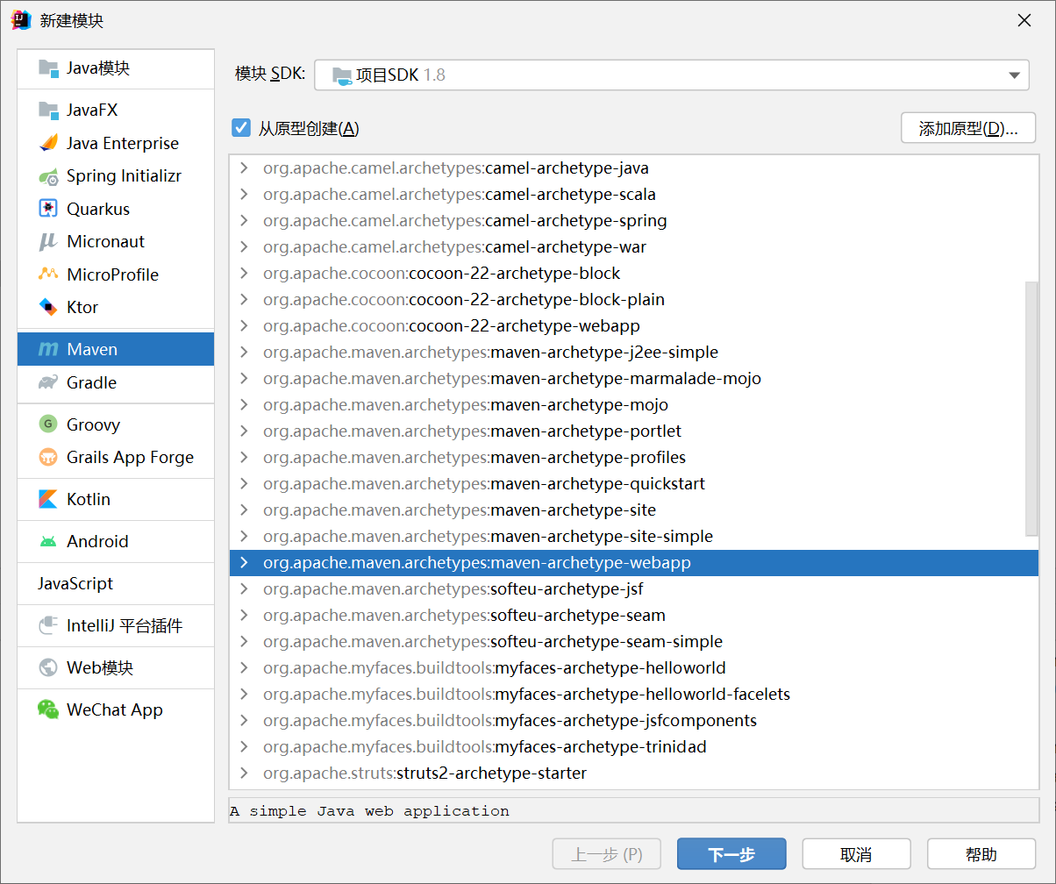Select camel-archetype-war row

pyautogui.click(x=634, y=246)
